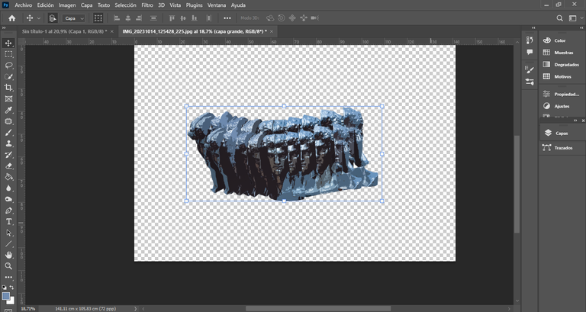Screen dimensions: 586x312
Task: Open the search magnifier in options bar
Action: [559, 18]
